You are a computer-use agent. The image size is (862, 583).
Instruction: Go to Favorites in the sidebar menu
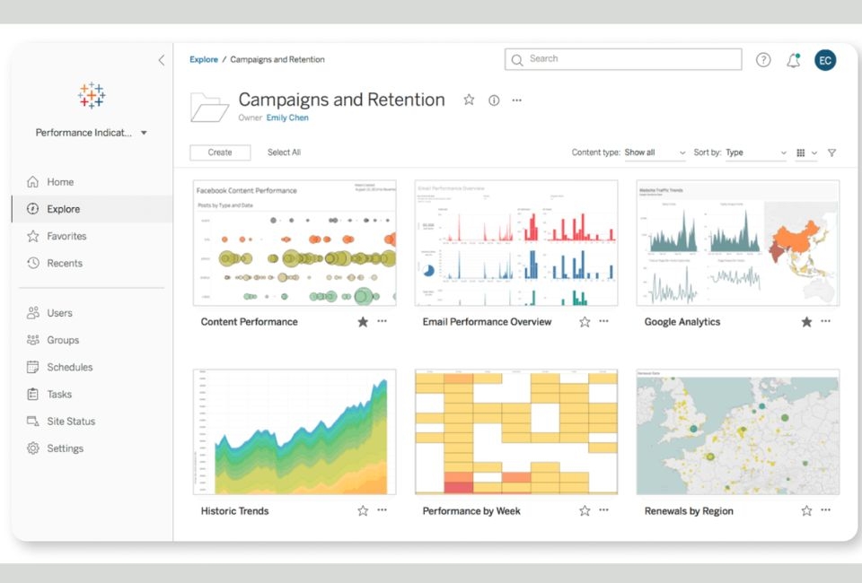pyautogui.click(x=65, y=236)
